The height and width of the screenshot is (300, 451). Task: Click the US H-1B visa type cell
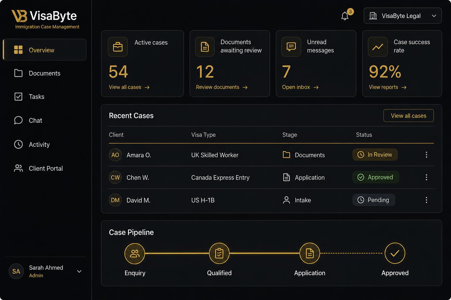(203, 200)
